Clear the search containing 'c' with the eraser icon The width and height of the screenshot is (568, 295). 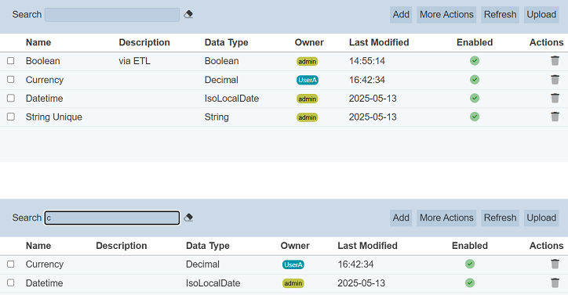click(x=188, y=218)
